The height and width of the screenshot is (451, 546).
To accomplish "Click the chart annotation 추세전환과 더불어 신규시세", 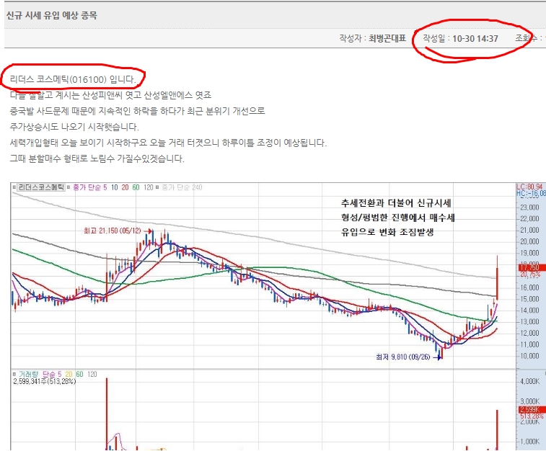I will pyautogui.click(x=396, y=203).
